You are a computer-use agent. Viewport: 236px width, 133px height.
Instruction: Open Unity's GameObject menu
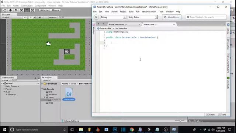[x=27, y=6]
